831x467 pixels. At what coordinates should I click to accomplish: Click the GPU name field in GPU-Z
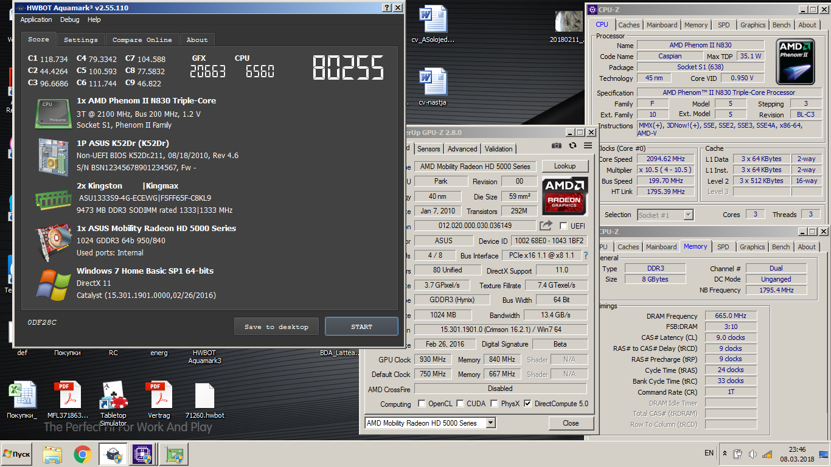[x=476, y=167]
